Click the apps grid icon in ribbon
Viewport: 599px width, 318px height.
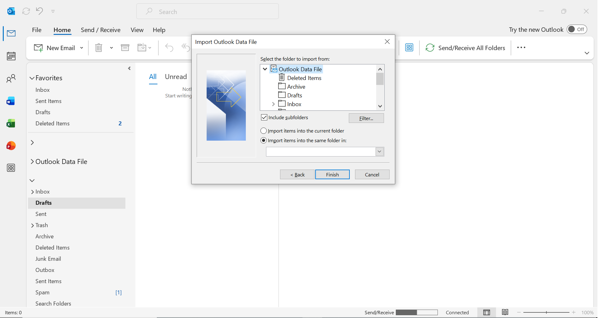tap(409, 48)
